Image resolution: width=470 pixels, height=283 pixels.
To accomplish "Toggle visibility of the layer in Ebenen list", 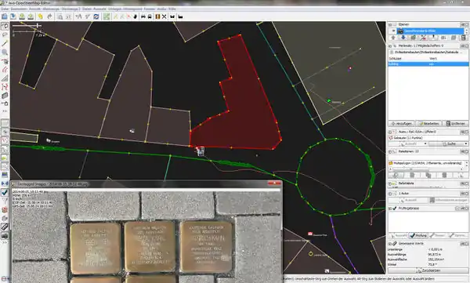I will coord(393,31).
